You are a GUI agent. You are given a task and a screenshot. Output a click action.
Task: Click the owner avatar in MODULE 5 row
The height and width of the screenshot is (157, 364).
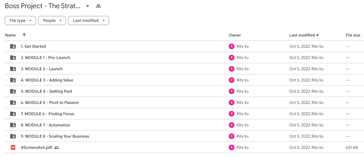[x=232, y=103]
